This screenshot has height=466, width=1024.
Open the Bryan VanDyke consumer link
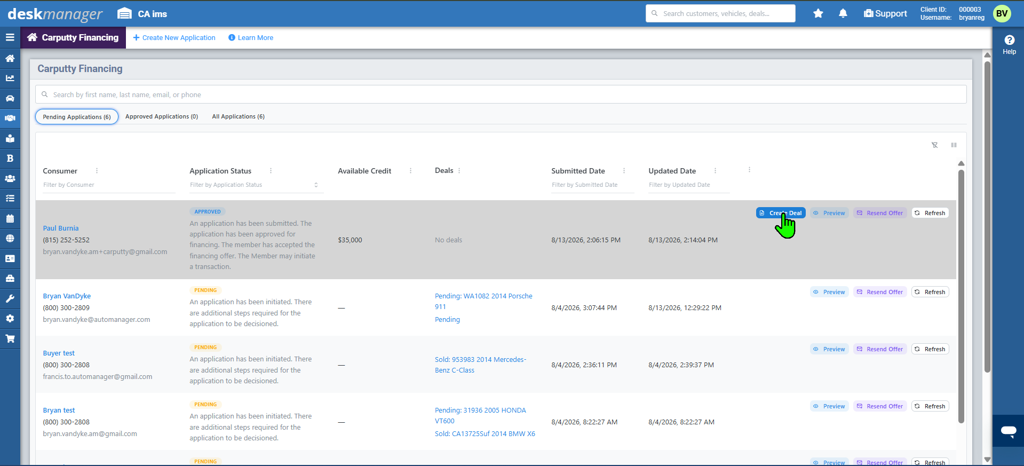click(x=67, y=296)
